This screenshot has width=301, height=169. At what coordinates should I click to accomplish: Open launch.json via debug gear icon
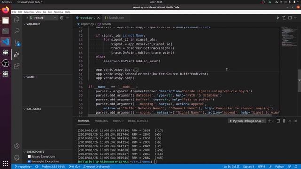(62, 18)
